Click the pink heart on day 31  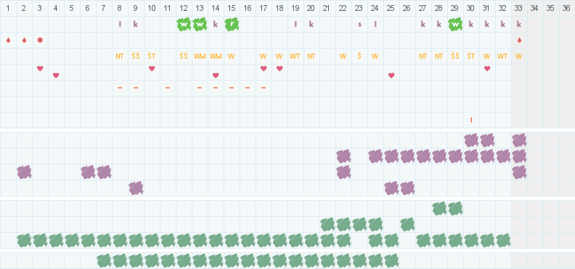point(487,68)
